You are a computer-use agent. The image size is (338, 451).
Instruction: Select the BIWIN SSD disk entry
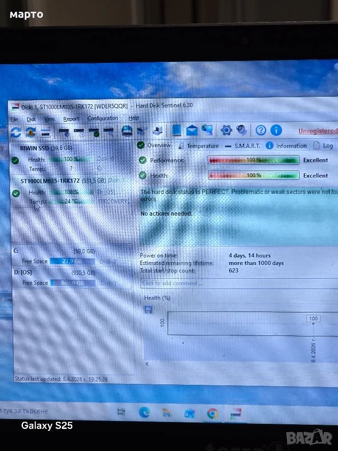[71, 159]
